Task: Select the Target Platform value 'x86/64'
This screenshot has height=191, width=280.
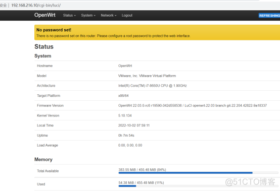Action: pyautogui.click(x=123, y=96)
